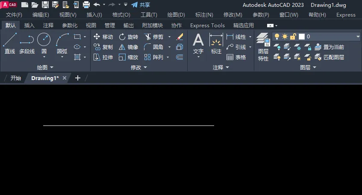This screenshot has width=362, height=195.
Task: Click the Undo arrow
Action: pos(97,4)
